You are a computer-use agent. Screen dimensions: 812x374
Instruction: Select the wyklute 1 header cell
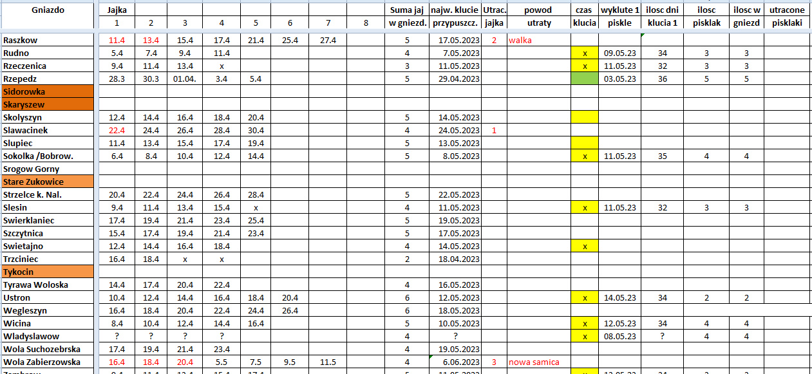620,10
